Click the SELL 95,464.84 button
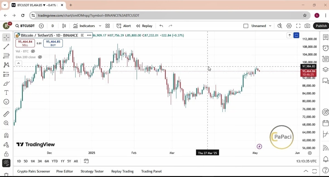Screen dimensions: 329x177 (x=25, y=43)
